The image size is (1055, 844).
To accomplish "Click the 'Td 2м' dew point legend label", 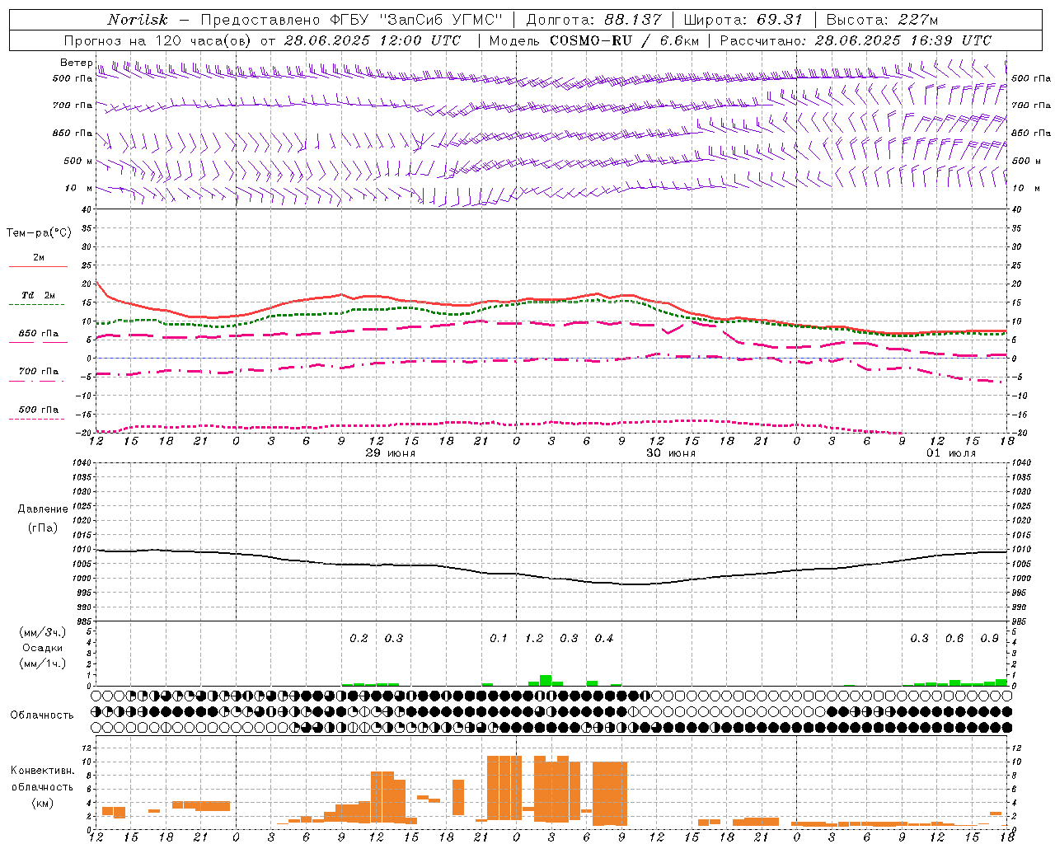I will coord(39,295).
